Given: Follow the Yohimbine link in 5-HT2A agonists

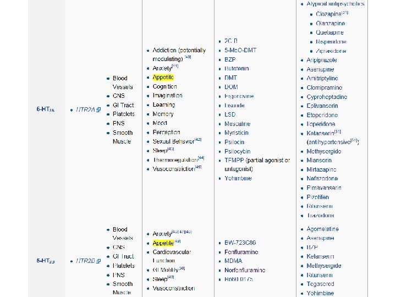Looking at the screenshot, I should tap(238, 178).
